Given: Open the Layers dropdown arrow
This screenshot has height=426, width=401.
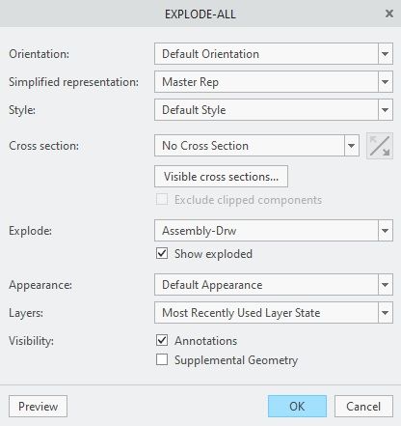Looking at the screenshot, I should (386, 313).
